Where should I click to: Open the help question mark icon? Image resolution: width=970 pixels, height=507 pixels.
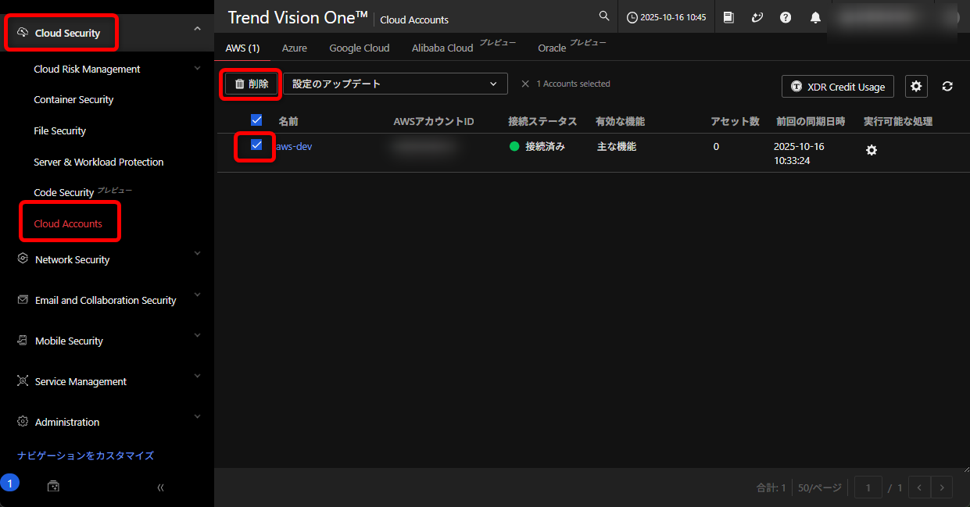786,17
